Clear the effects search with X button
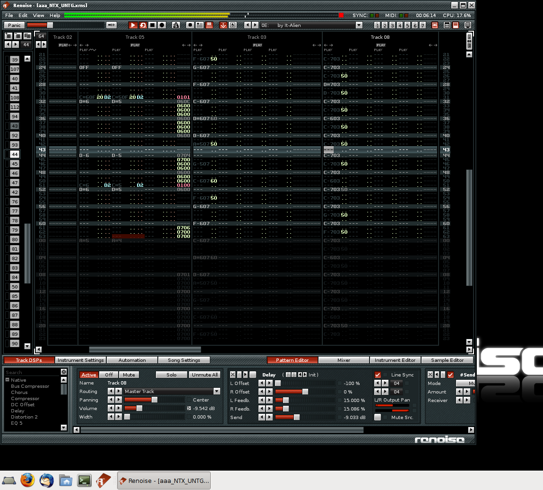 click(x=64, y=372)
